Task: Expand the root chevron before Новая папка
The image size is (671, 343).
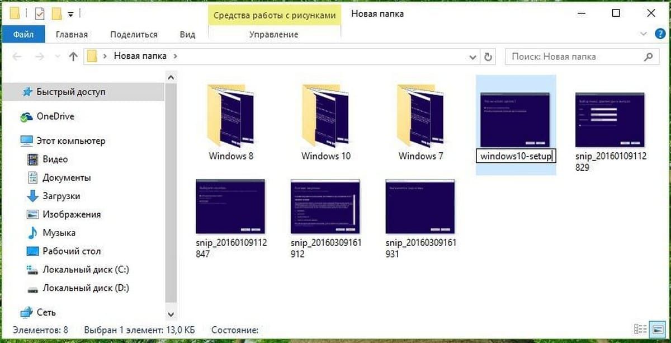Action: click(106, 57)
